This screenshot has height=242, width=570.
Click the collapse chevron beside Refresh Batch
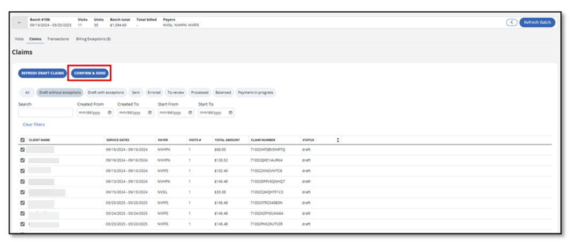[x=512, y=22]
